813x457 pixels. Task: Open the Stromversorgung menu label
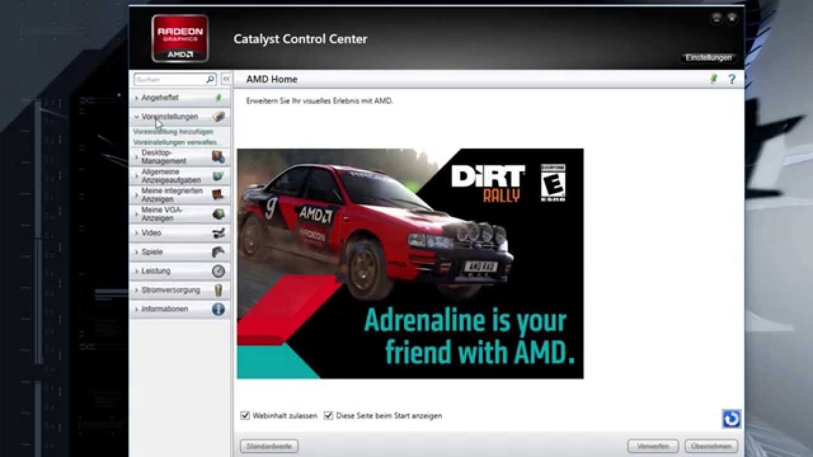pos(170,290)
